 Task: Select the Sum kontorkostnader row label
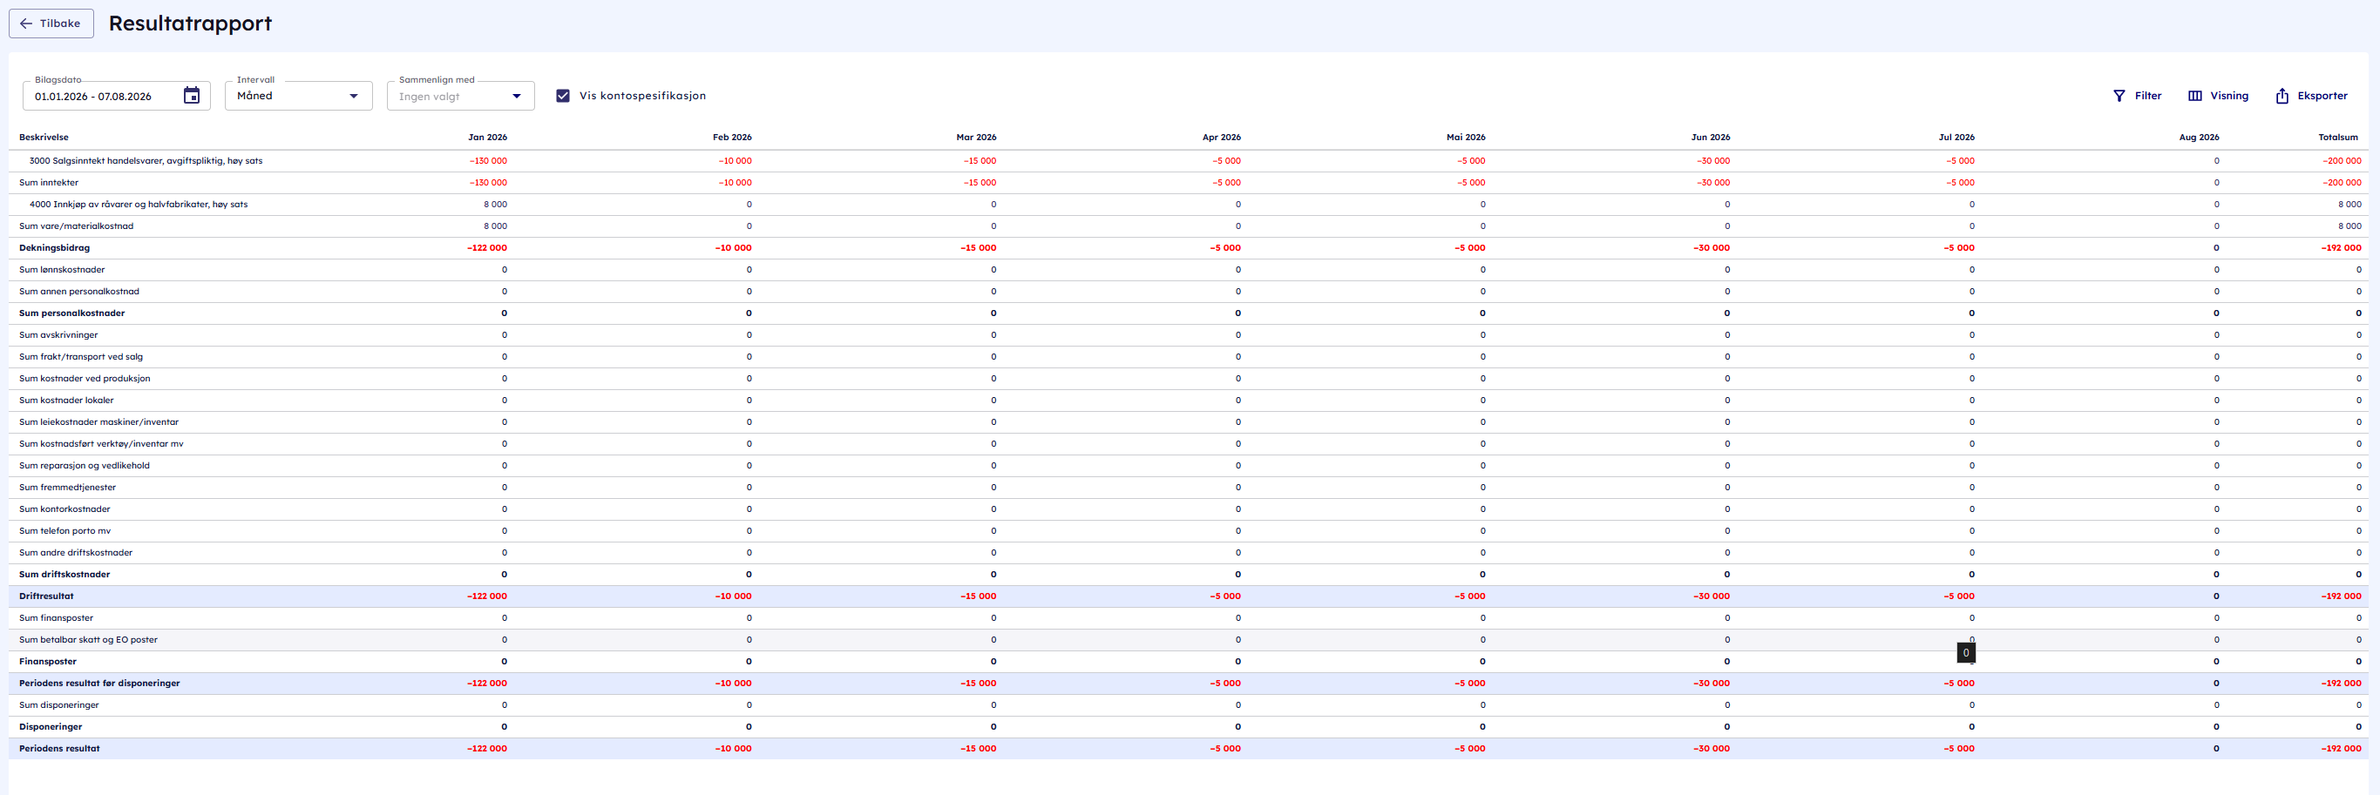(x=64, y=509)
